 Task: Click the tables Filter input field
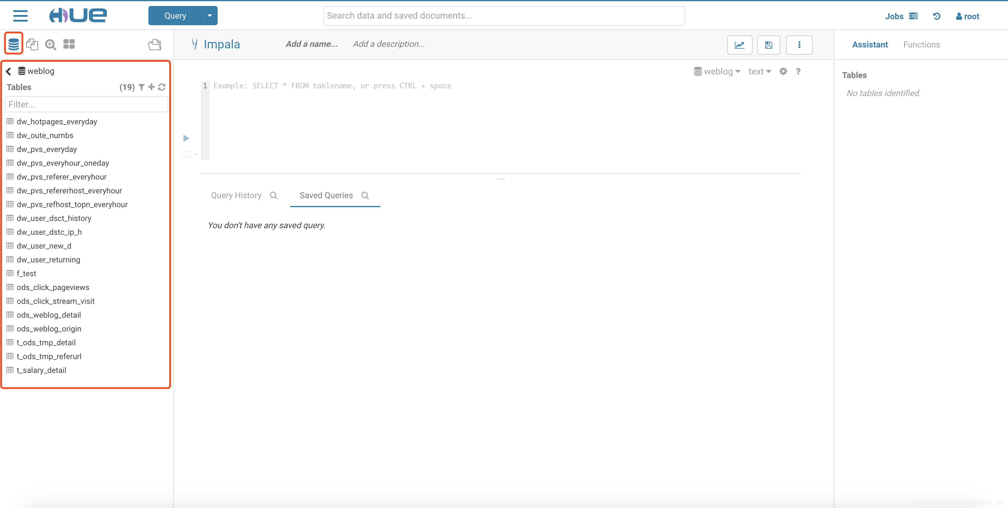coord(86,104)
